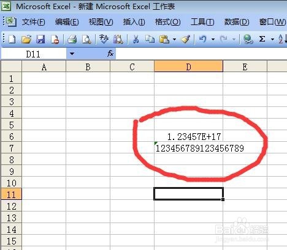Click the AutoSum sigma icon
This screenshot has height=250, width=287.
pyautogui.click(x=262, y=39)
